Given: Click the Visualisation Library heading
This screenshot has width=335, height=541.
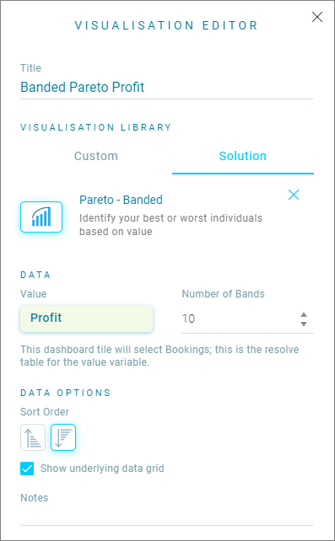Looking at the screenshot, I should (96, 127).
